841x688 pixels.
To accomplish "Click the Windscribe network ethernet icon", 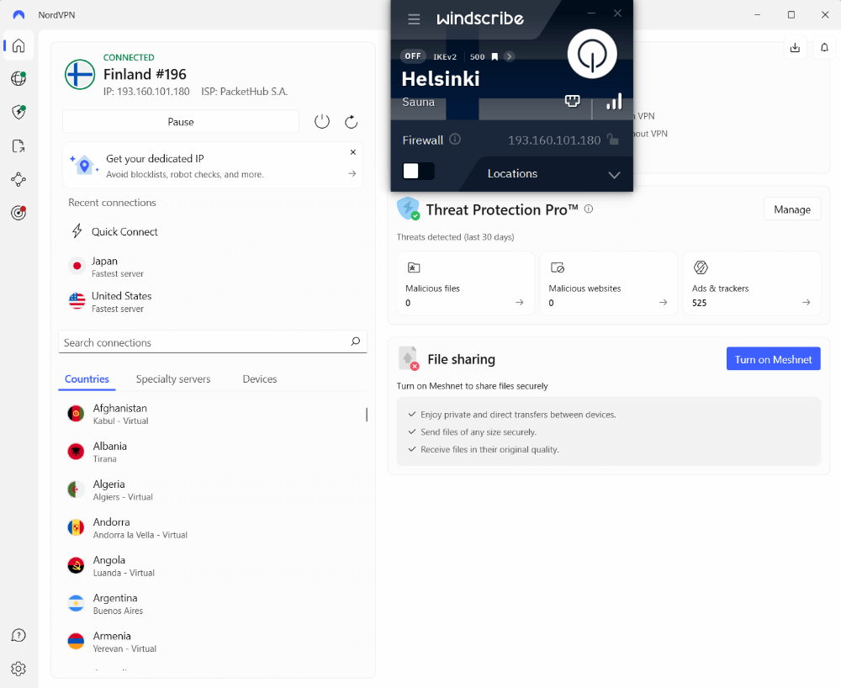I will (x=572, y=101).
